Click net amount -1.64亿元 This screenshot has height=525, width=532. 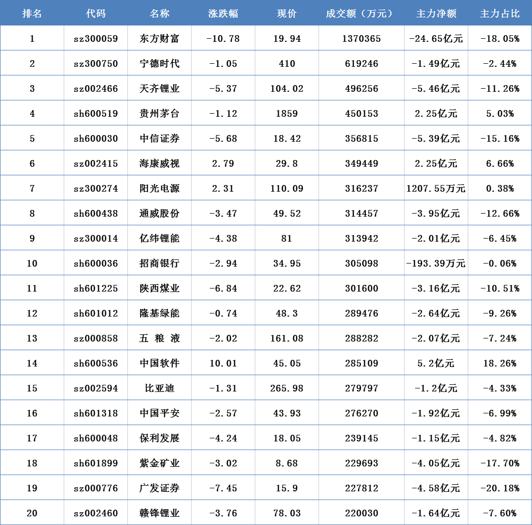tap(436, 513)
